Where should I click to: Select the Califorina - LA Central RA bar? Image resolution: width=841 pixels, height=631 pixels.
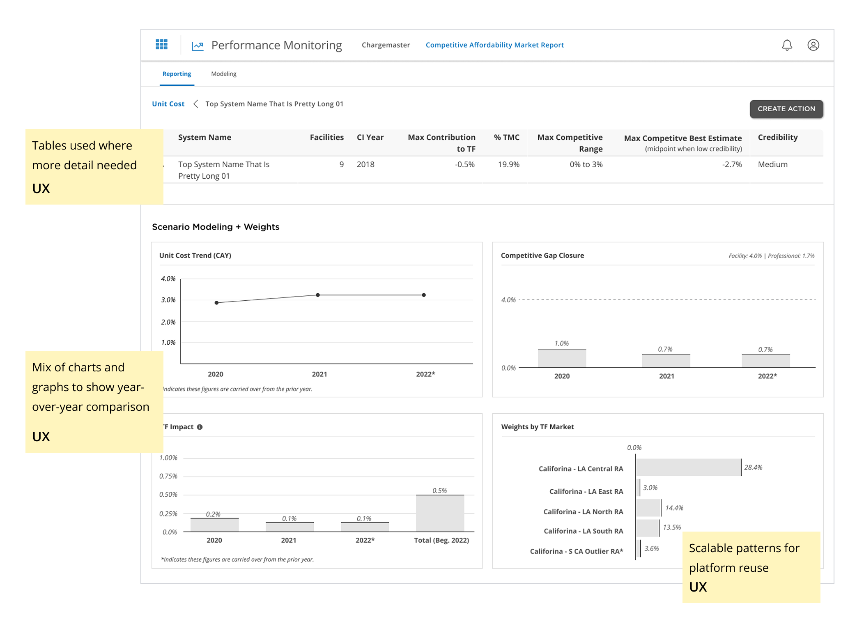point(688,467)
